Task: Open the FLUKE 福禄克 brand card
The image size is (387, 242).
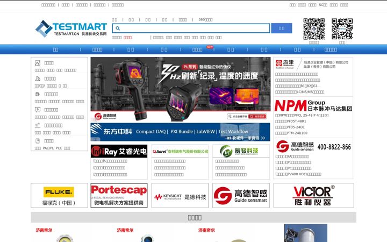Action: pyautogui.click(x=59, y=195)
